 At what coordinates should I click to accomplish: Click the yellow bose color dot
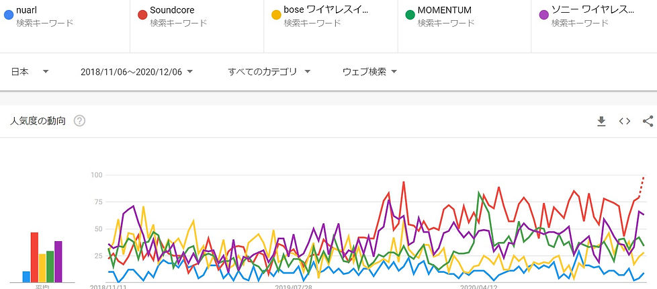point(276,15)
